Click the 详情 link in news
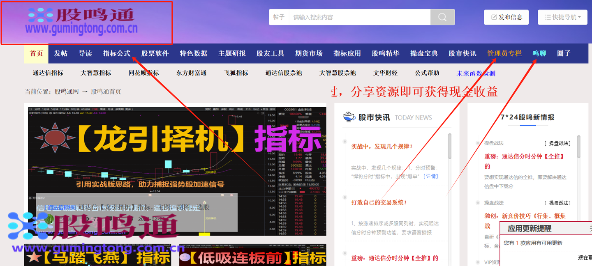This screenshot has height=266, width=592. coord(431,176)
